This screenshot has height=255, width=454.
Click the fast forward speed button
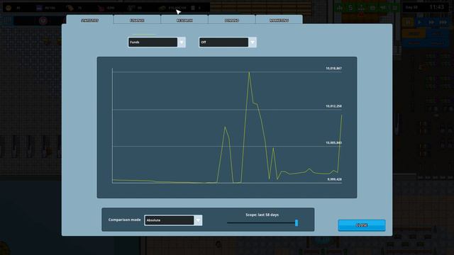pos(431,22)
